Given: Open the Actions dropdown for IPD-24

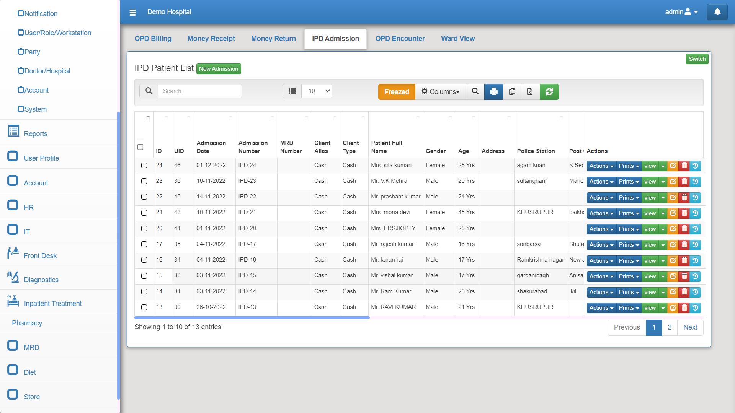Looking at the screenshot, I should pos(600,166).
